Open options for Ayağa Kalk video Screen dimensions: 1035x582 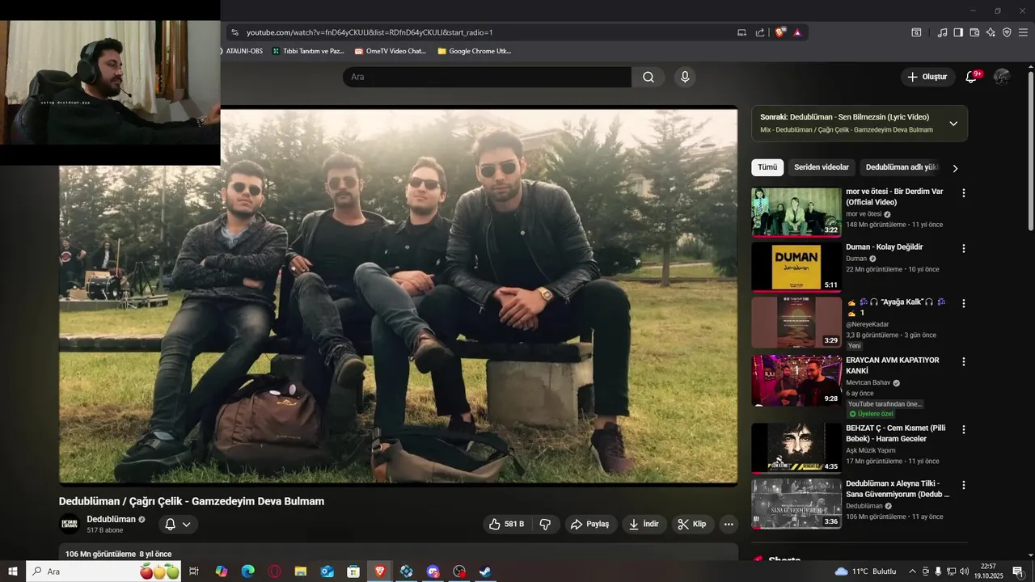point(963,303)
